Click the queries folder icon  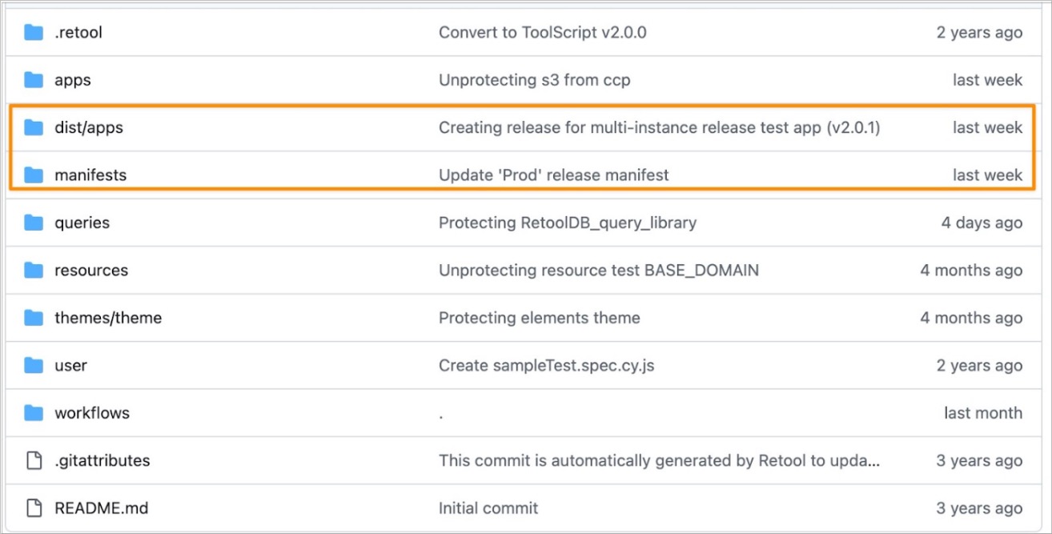33,223
